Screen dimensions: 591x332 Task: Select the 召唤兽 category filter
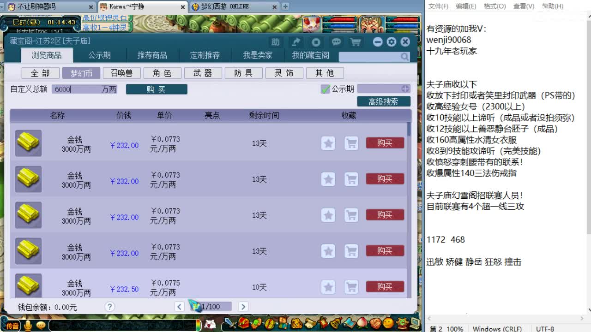(122, 73)
